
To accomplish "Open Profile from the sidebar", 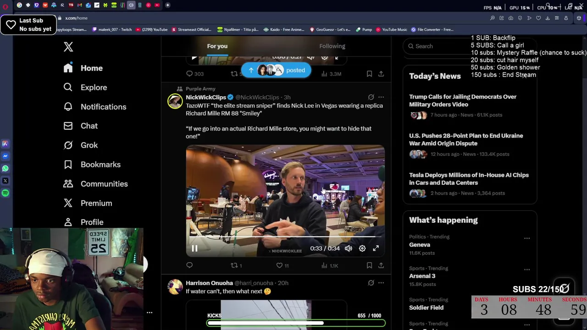I will (x=83, y=222).
